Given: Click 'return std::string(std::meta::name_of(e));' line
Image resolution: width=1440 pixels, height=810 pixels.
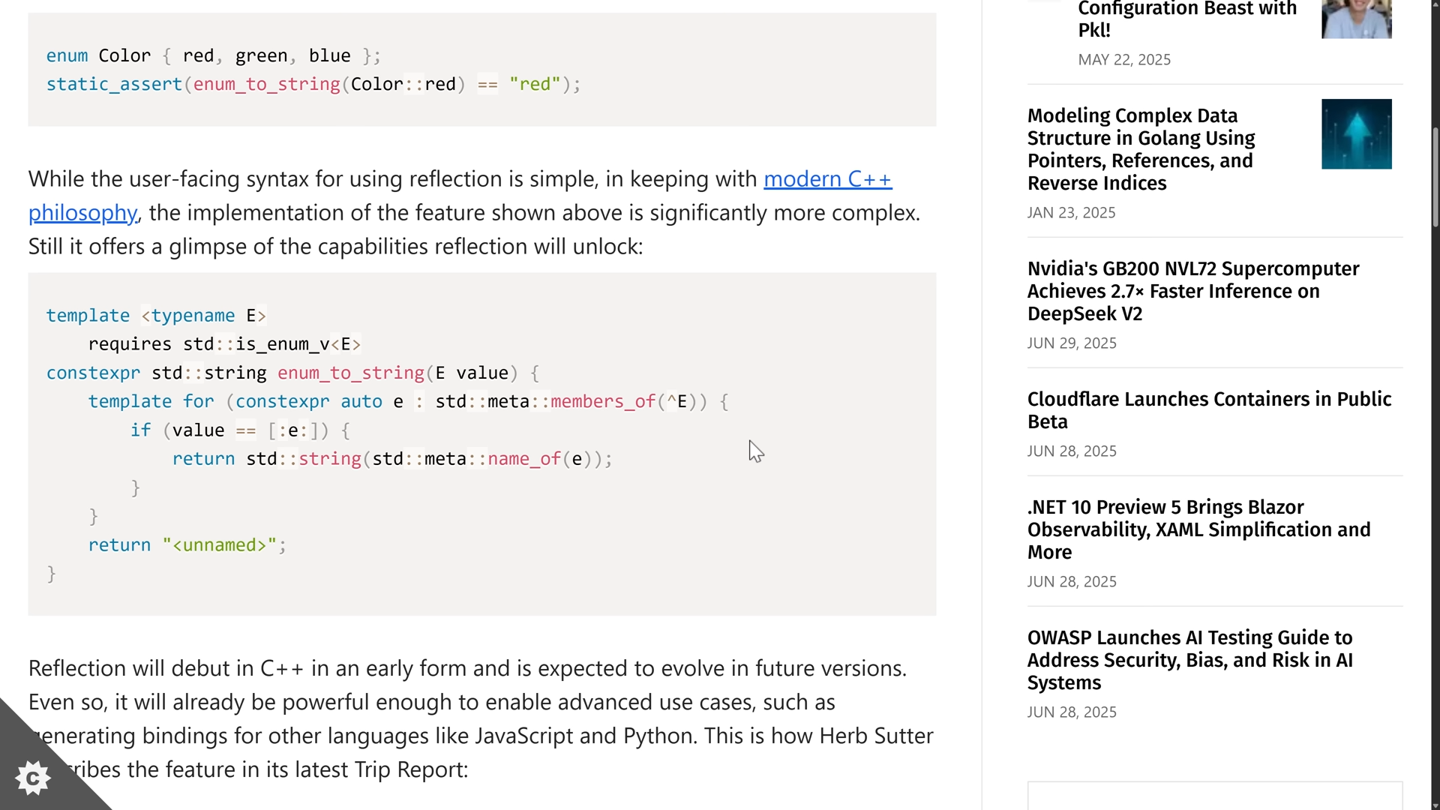Looking at the screenshot, I should (x=392, y=459).
